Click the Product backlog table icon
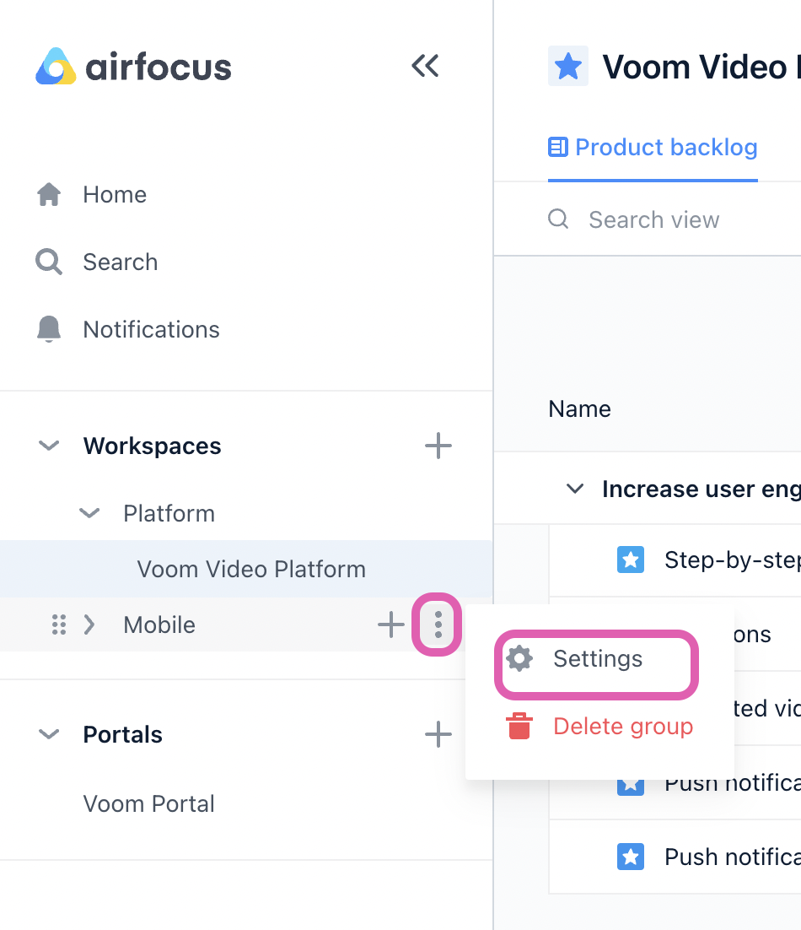801x930 pixels. 558,147
